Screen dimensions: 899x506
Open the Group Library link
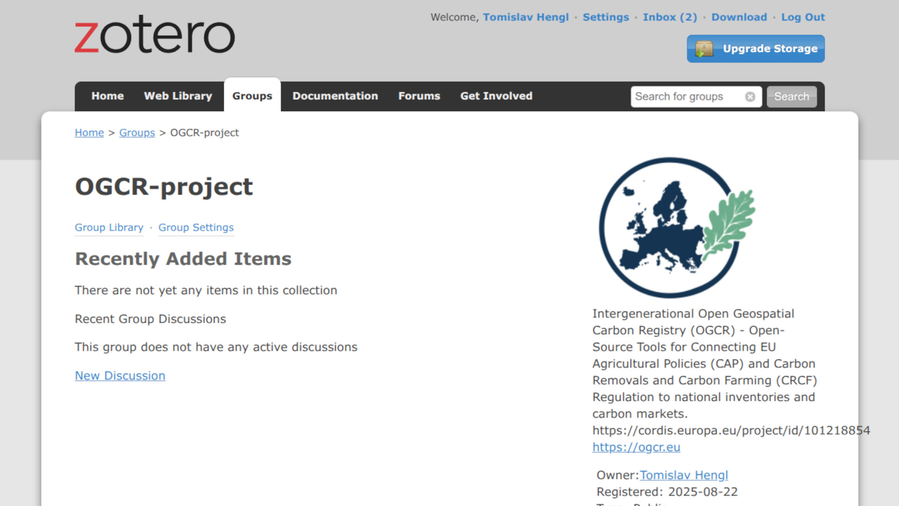click(109, 228)
